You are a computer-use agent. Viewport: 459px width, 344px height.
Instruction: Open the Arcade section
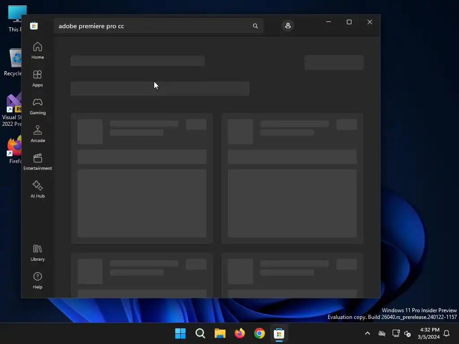[x=38, y=134]
